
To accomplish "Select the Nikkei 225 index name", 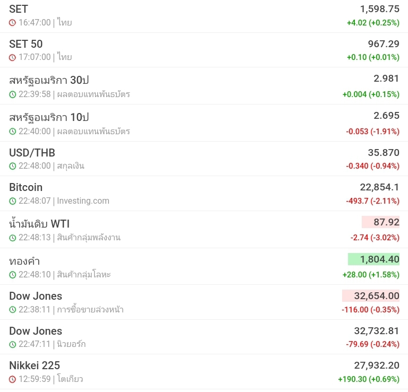I will [x=35, y=365].
